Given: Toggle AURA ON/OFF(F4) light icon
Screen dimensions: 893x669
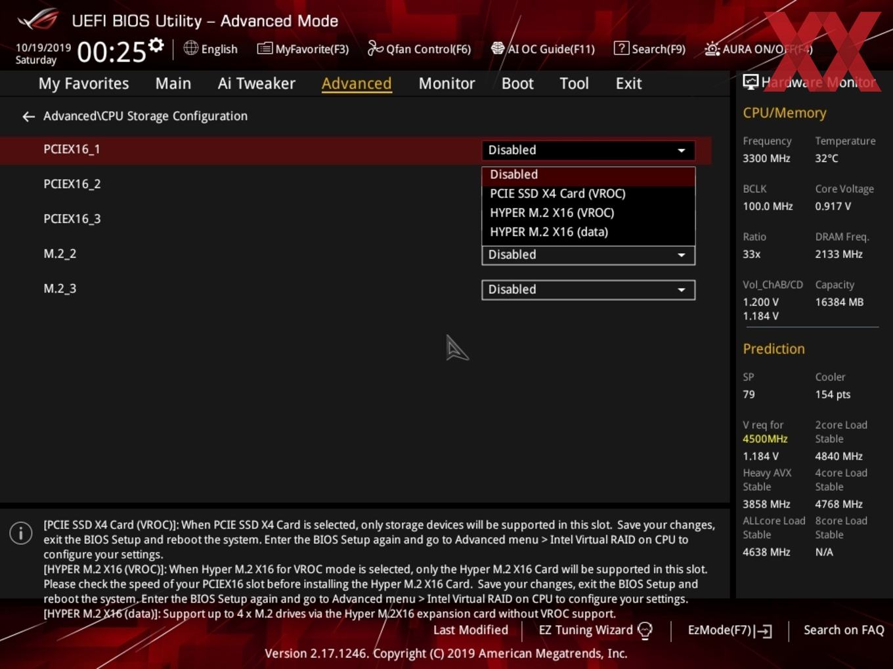Looking at the screenshot, I should [712, 49].
